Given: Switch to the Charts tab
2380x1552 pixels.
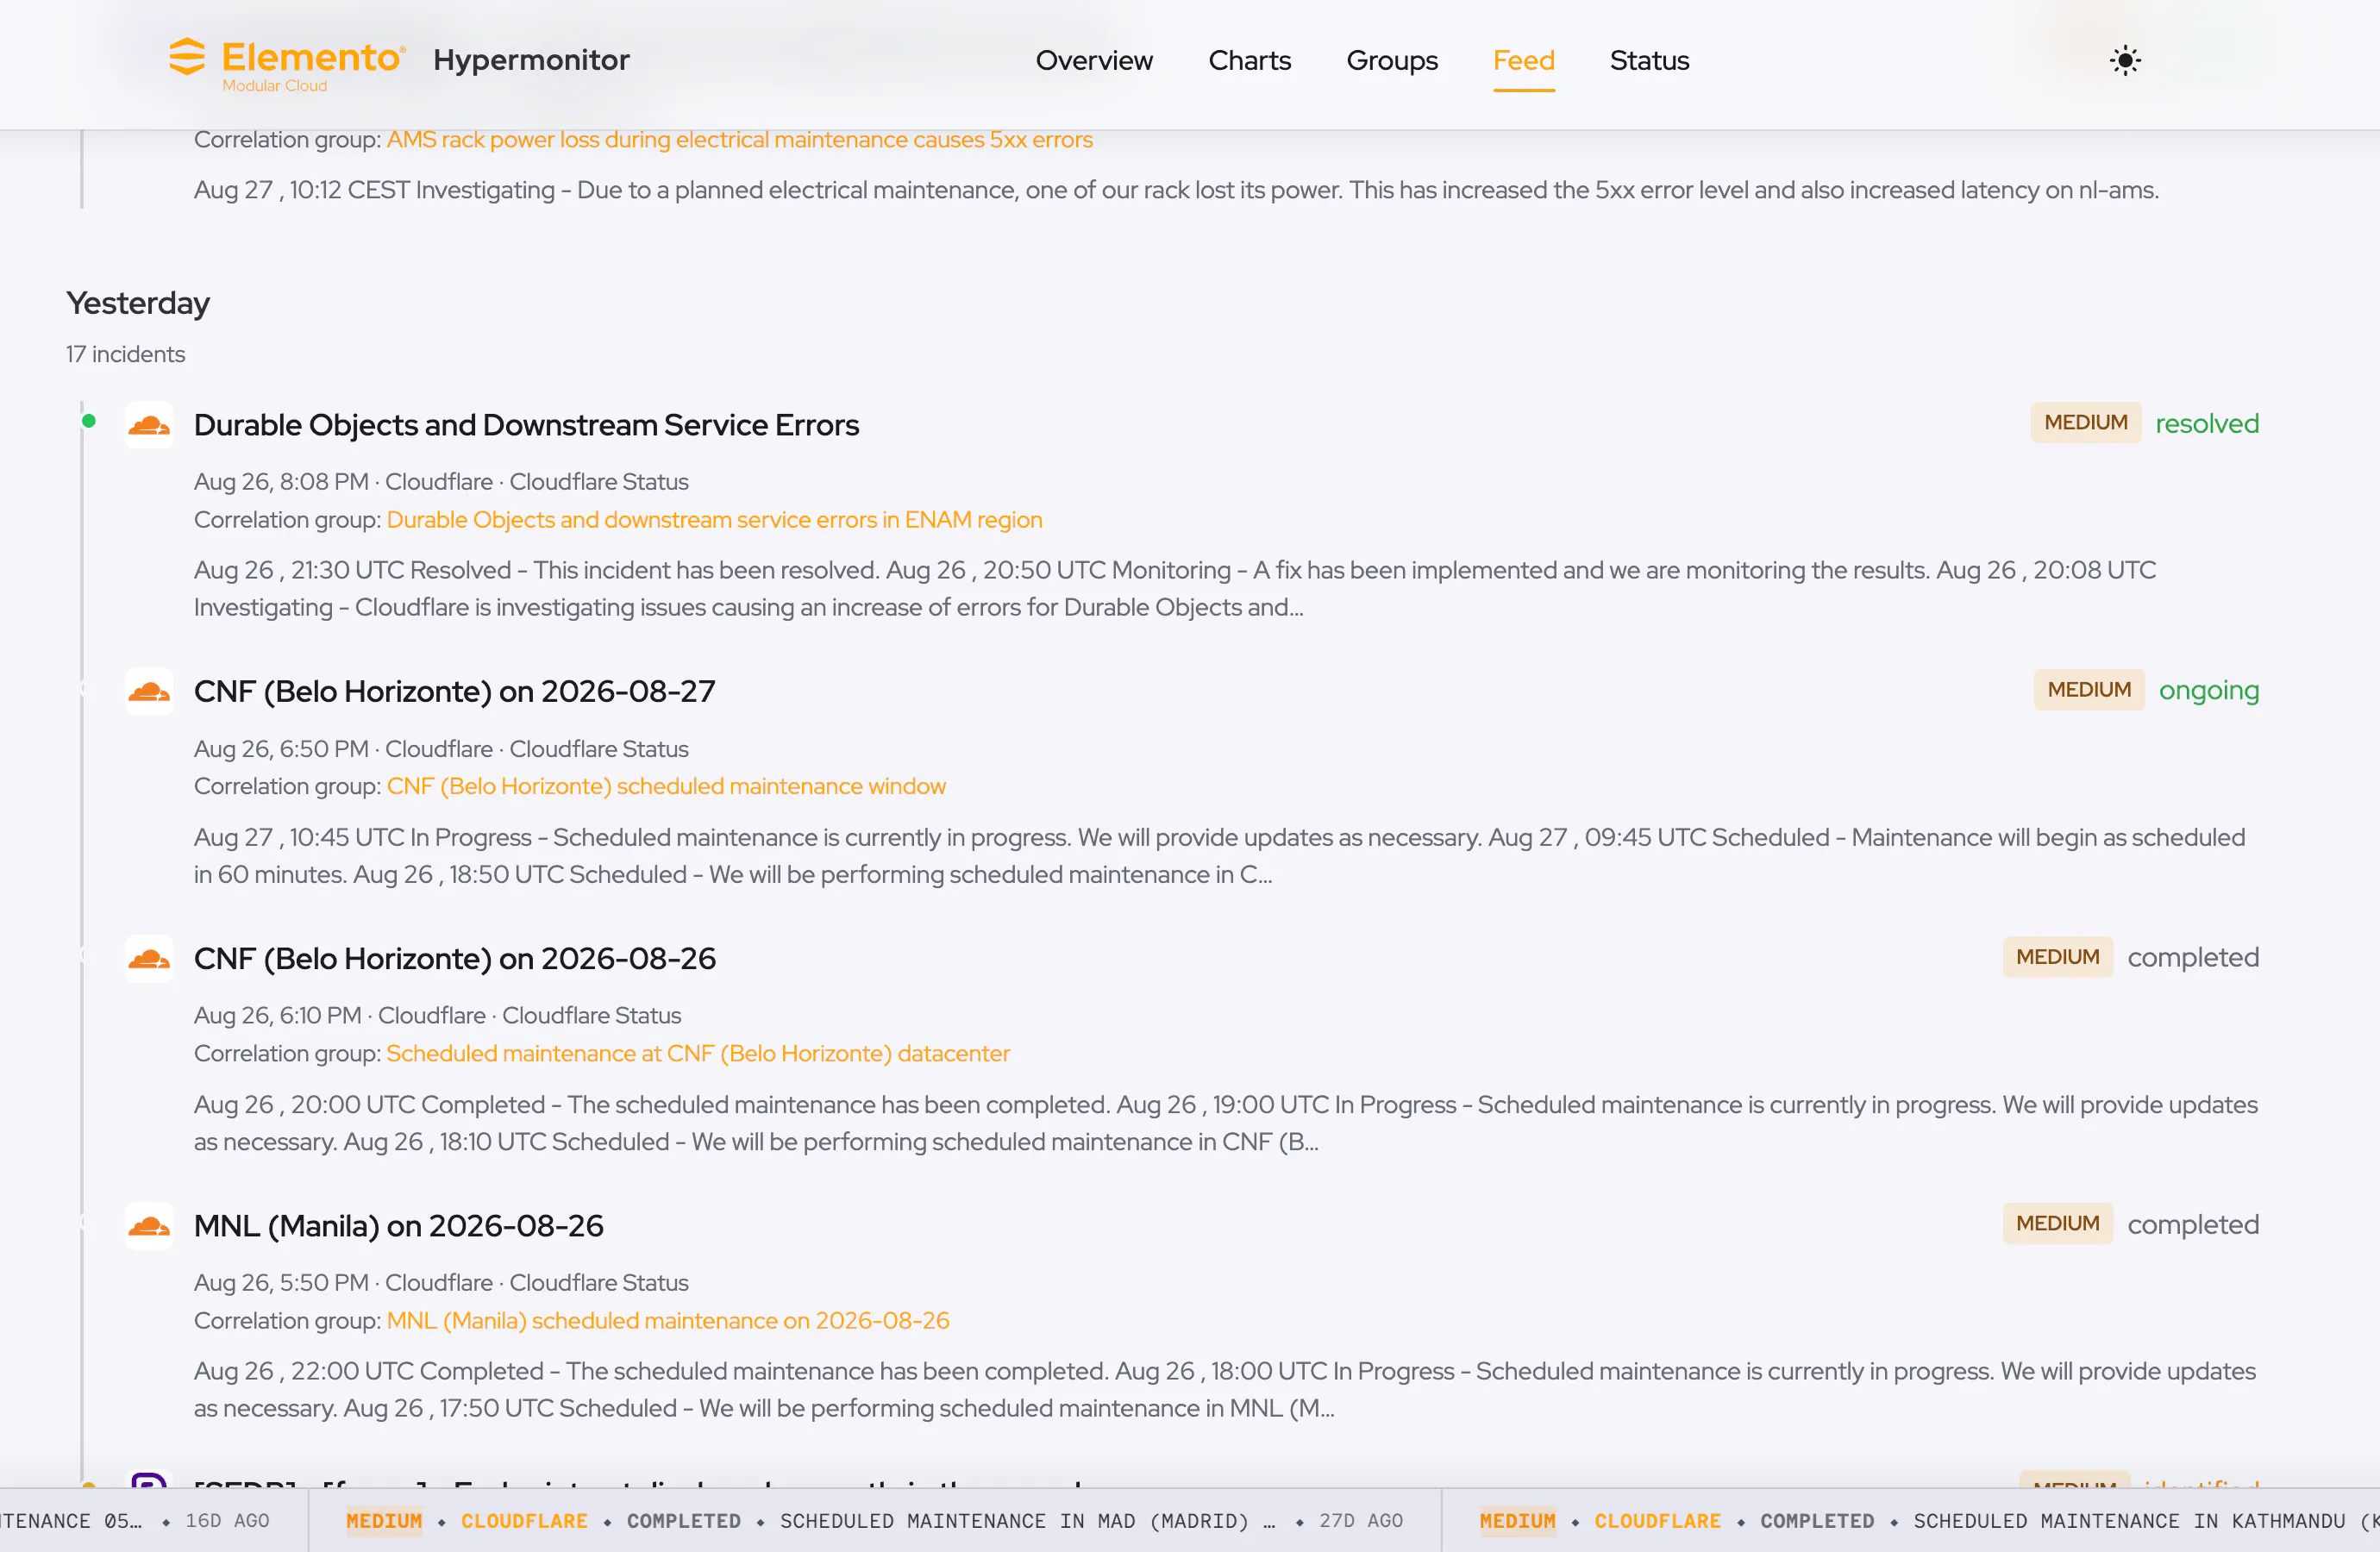Looking at the screenshot, I should pyautogui.click(x=1249, y=60).
